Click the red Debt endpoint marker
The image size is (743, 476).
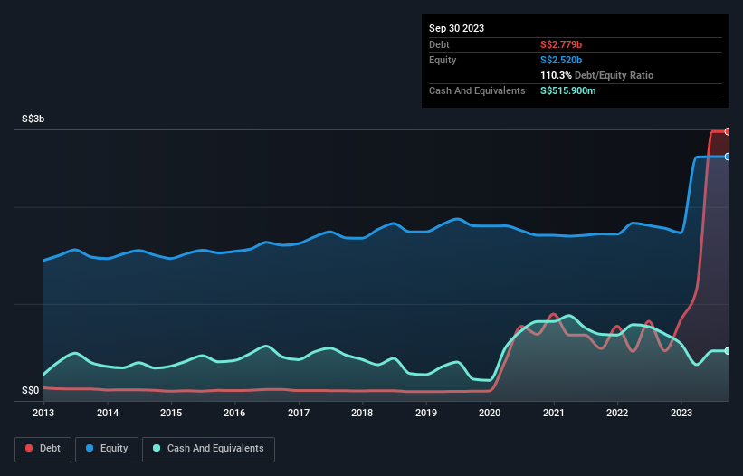point(728,131)
